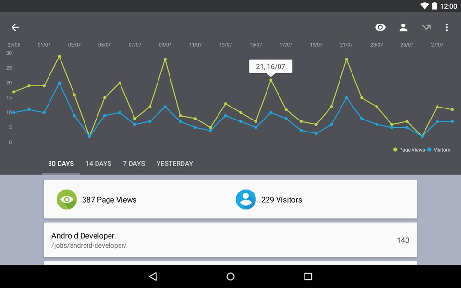Select the 30 DAYS tab
Image resolution: width=461 pixels, height=288 pixels.
point(61,164)
